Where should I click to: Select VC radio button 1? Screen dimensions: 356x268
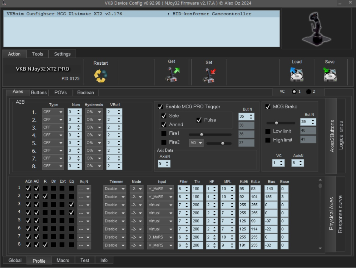294,92
